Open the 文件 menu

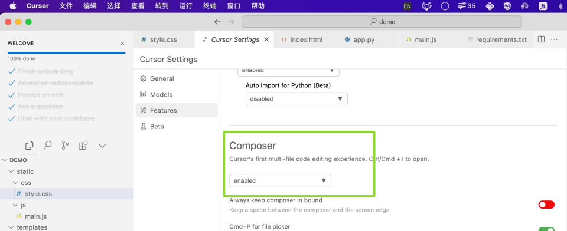[66, 6]
